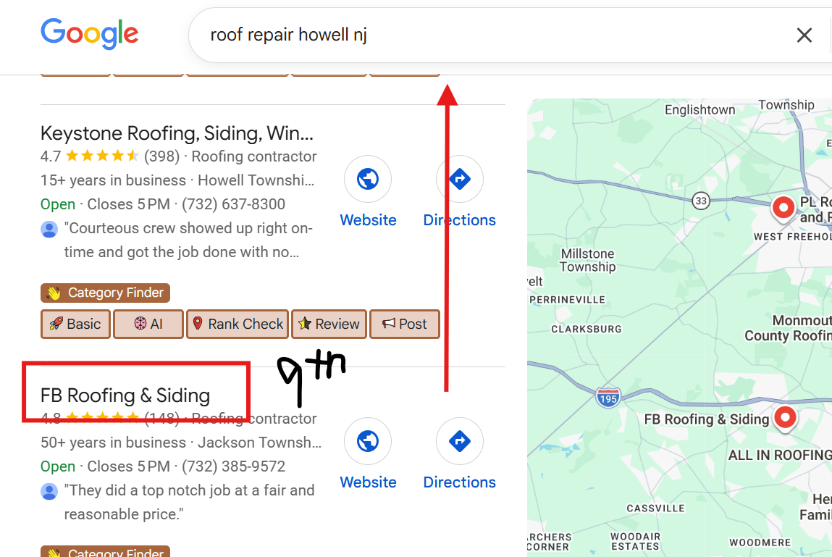The height and width of the screenshot is (557, 832).
Task: Clear the search box with X
Action: pyautogui.click(x=804, y=35)
